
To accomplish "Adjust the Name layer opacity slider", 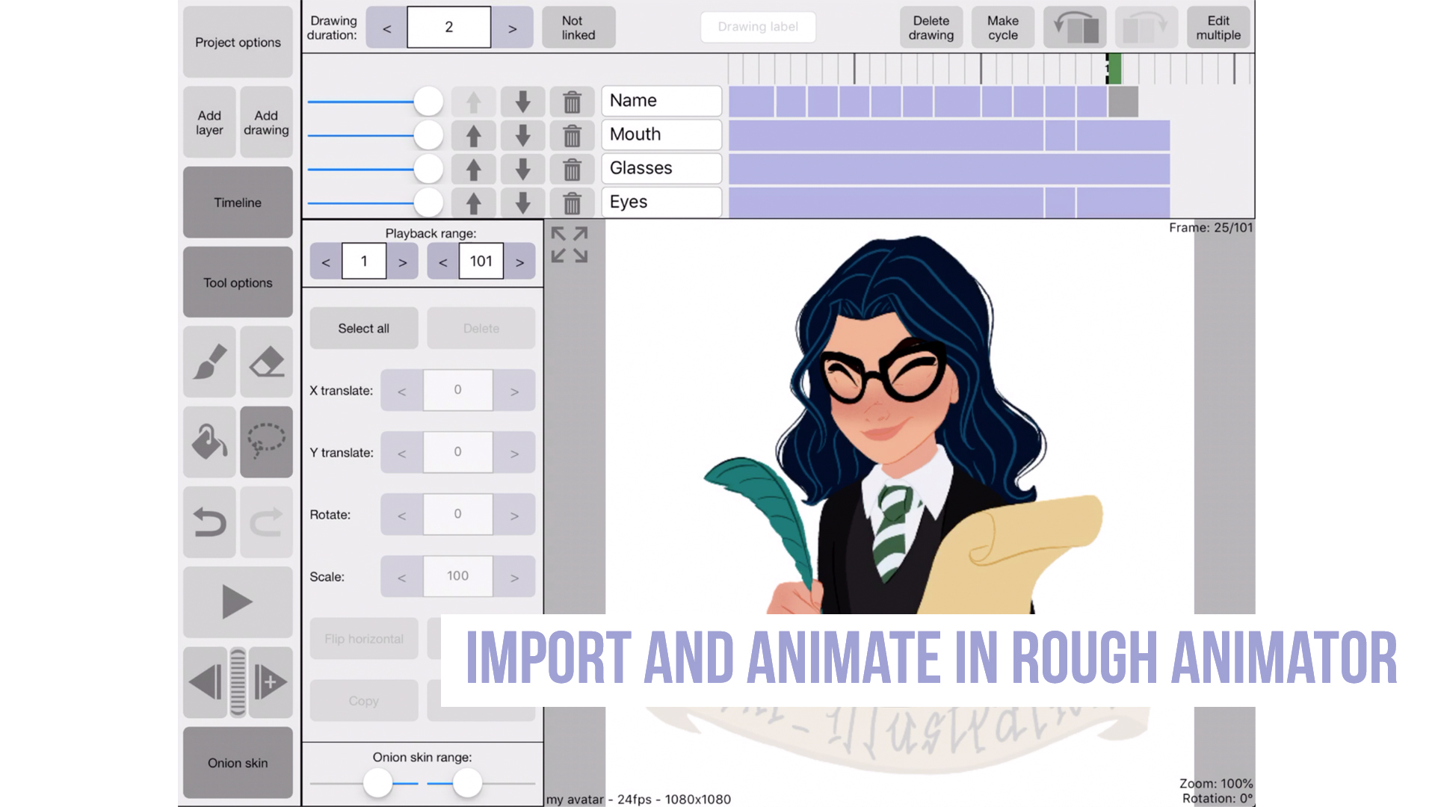I will [428, 102].
